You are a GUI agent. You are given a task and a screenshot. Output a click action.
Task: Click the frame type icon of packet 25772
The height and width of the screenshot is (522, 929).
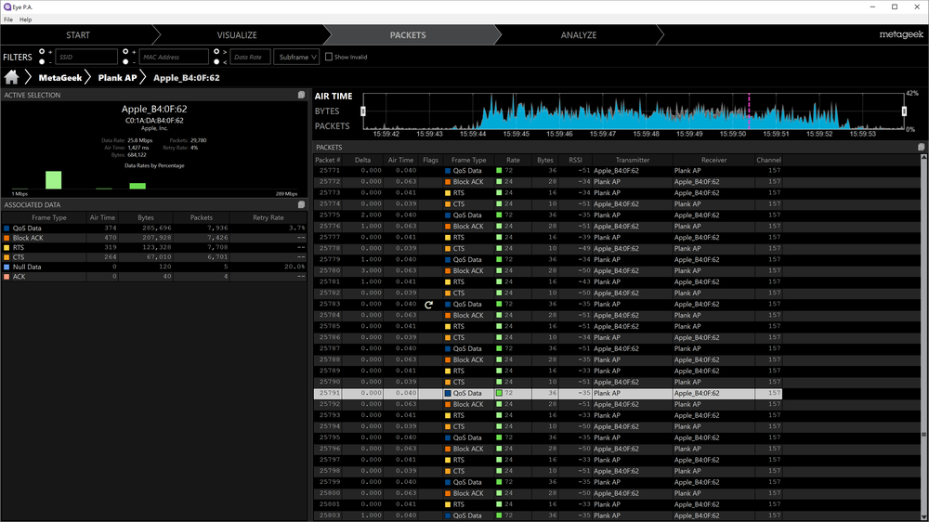448,182
